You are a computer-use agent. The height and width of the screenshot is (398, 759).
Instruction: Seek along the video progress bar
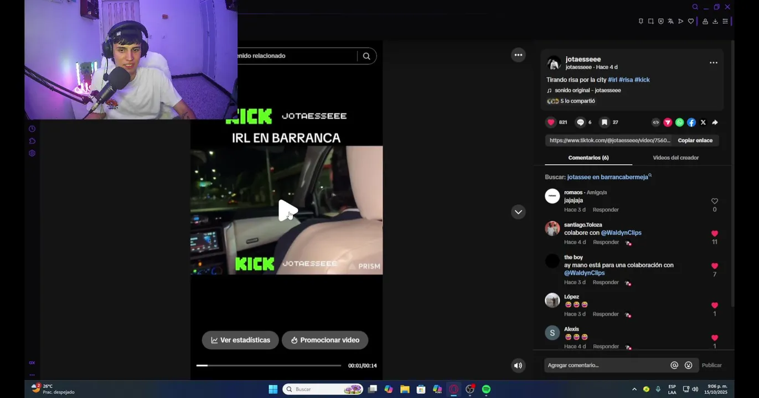tap(269, 365)
